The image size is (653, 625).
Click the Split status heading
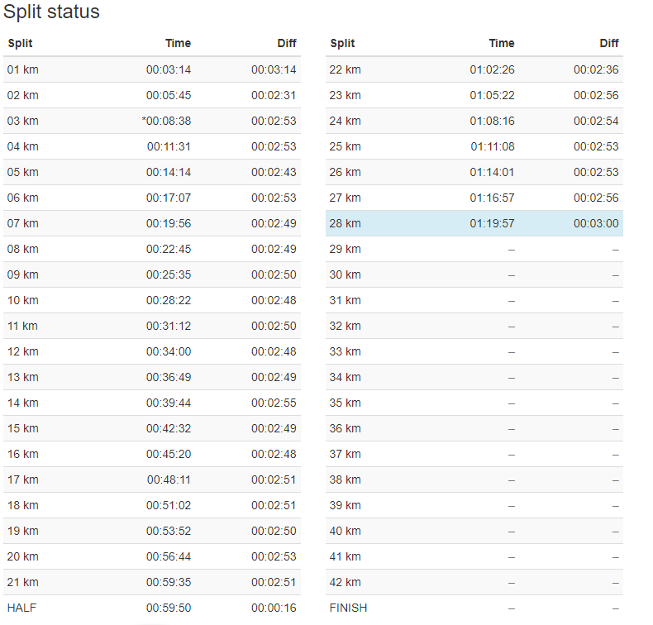click(51, 12)
